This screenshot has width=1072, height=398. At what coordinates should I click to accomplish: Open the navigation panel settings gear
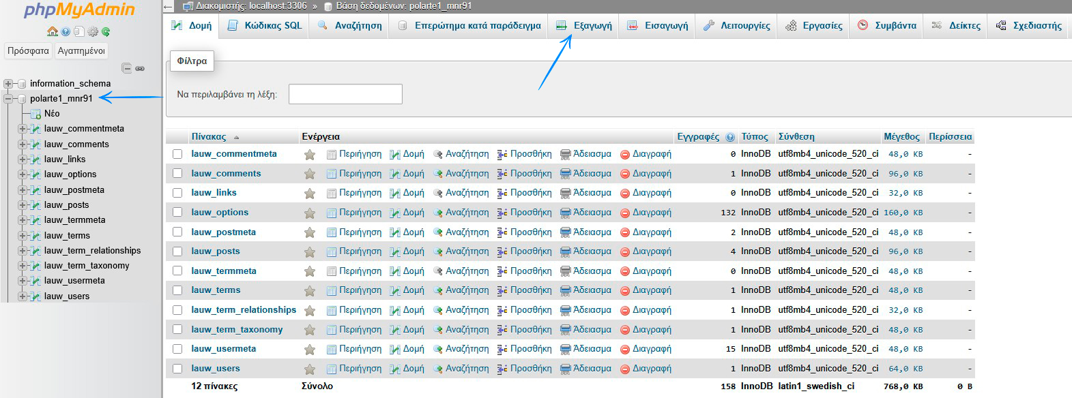(x=92, y=31)
